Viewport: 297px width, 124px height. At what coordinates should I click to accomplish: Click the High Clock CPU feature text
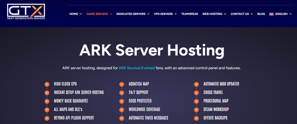[65, 84]
